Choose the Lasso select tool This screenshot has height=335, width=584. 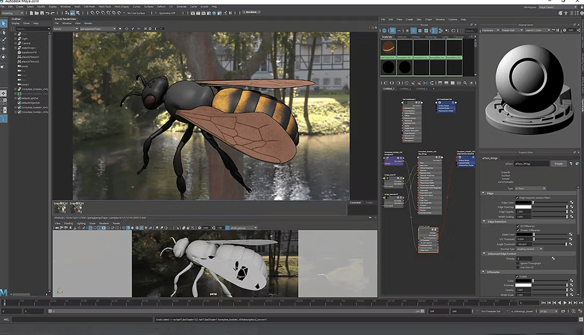click(x=4, y=32)
